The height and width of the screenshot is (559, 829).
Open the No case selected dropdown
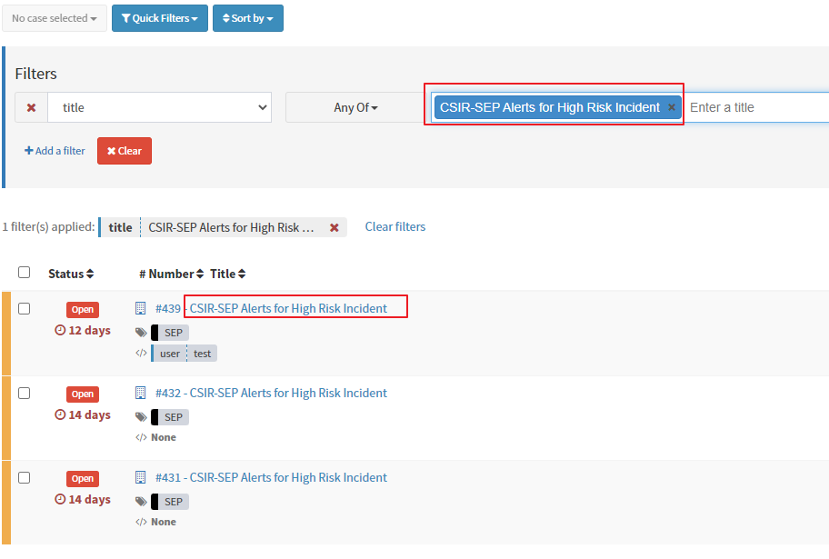[x=55, y=17]
